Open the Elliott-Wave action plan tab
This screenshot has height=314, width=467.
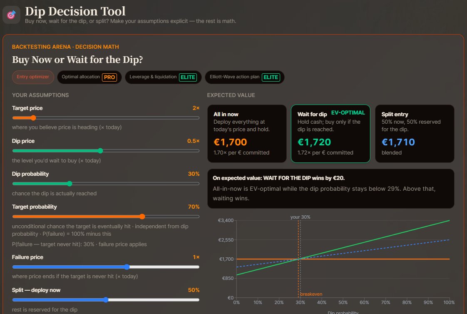[x=245, y=77]
